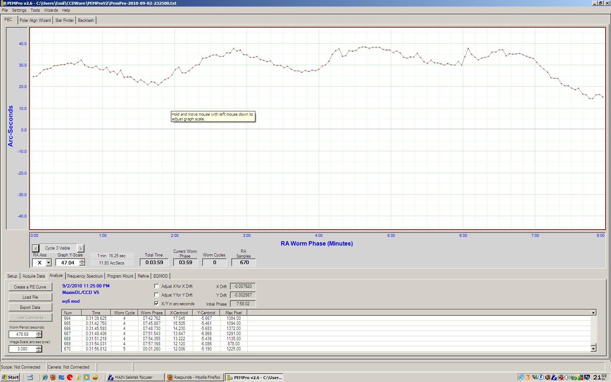
Task: Click the Initial Phase value 7:58.02
Action: pos(243,304)
